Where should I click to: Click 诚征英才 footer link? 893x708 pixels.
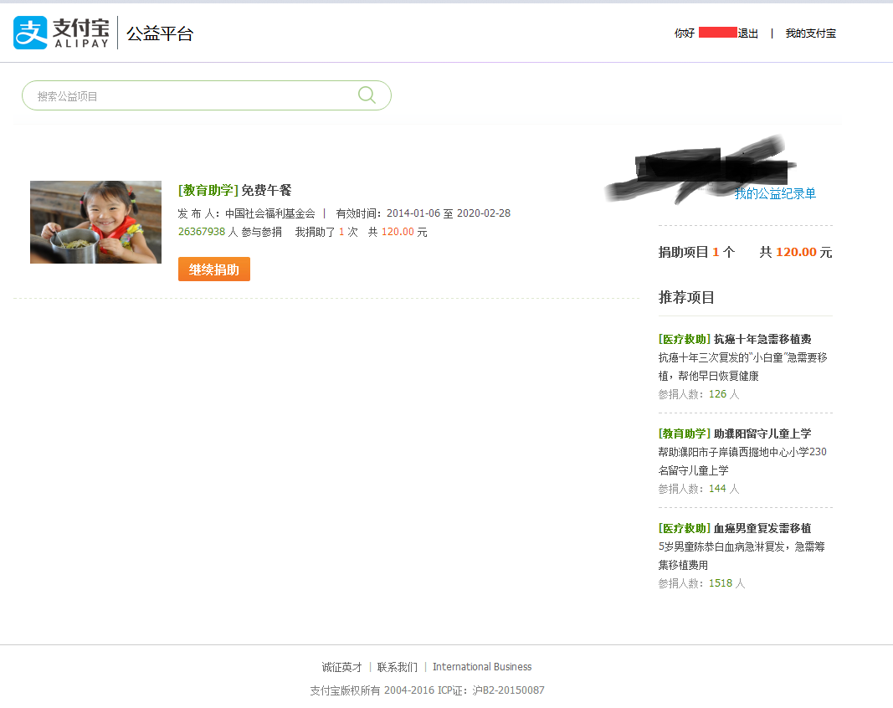[x=341, y=667]
